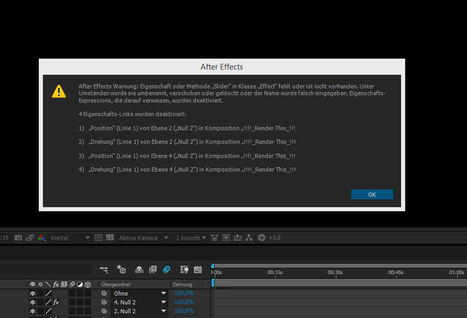Open the Brainstorm lightbulb icon
This screenshot has height=318, width=467.
click(x=184, y=269)
